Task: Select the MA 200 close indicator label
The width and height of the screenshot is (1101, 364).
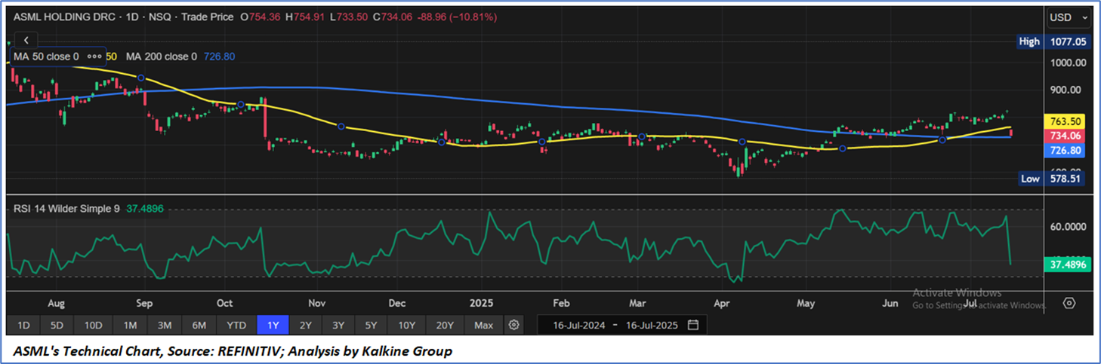Action: click(x=161, y=57)
